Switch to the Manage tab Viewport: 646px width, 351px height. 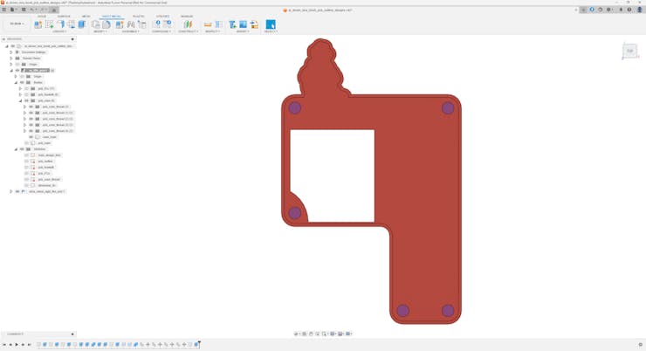187,17
